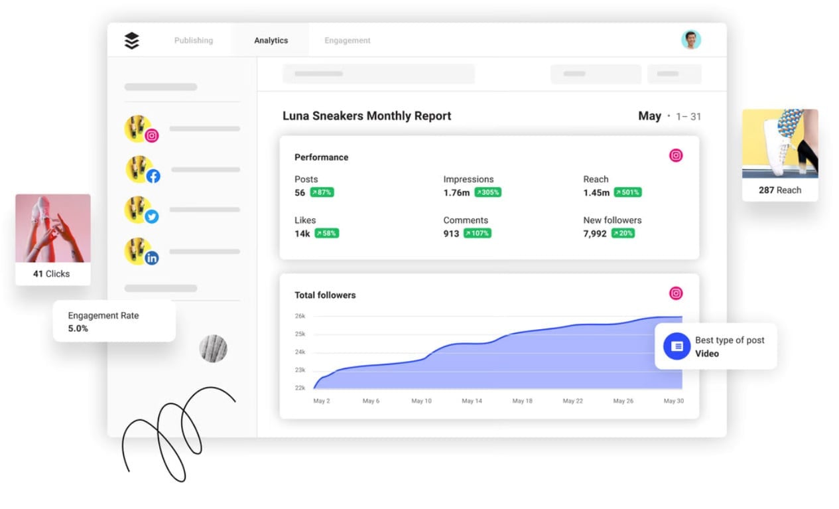This screenshot has height=509, width=839.
Task: Click the Luna Sneakers Monthly Report title
Action: tap(367, 115)
